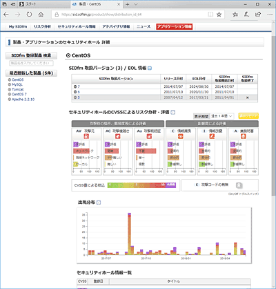
Task: Select the アプリケーション情報 red tab
Action: (175, 27)
